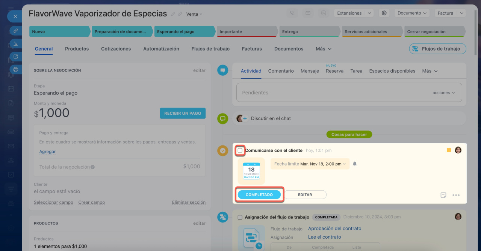
Task: Check the Comunicarse con el cliente checkbox
Action: click(x=240, y=151)
